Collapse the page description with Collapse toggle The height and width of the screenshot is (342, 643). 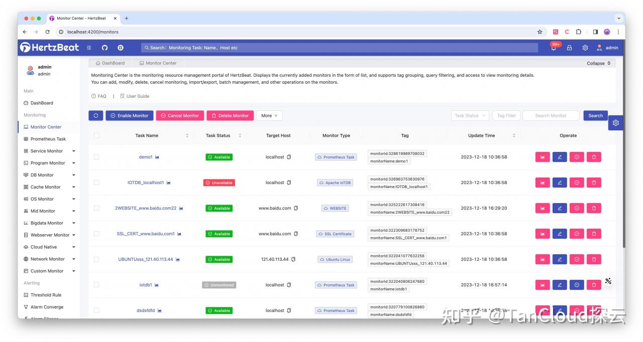point(599,63)
